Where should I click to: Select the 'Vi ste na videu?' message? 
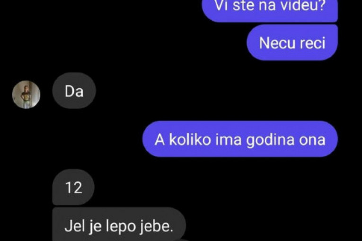(x=270, y=9)
